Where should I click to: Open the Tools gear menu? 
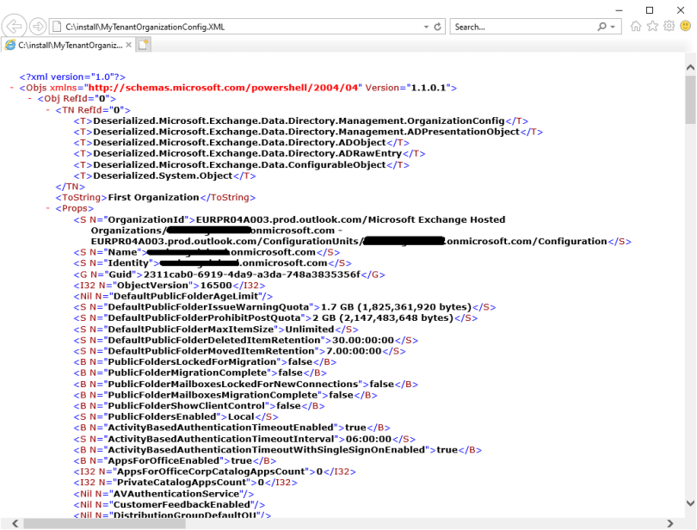[x=669, y=27]
